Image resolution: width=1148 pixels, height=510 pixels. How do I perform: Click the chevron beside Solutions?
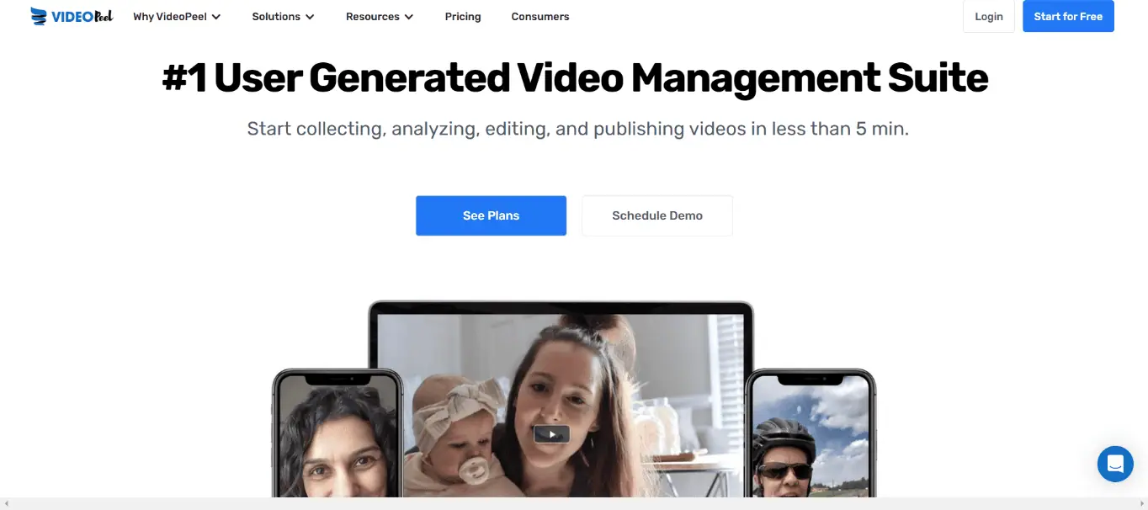pos(310,15)
